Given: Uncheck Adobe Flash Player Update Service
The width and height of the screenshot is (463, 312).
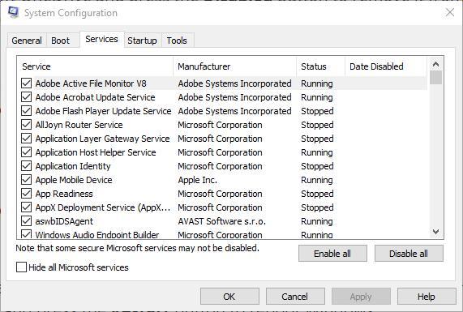Looking at the screenshot, I should click(x=26, y=111).
